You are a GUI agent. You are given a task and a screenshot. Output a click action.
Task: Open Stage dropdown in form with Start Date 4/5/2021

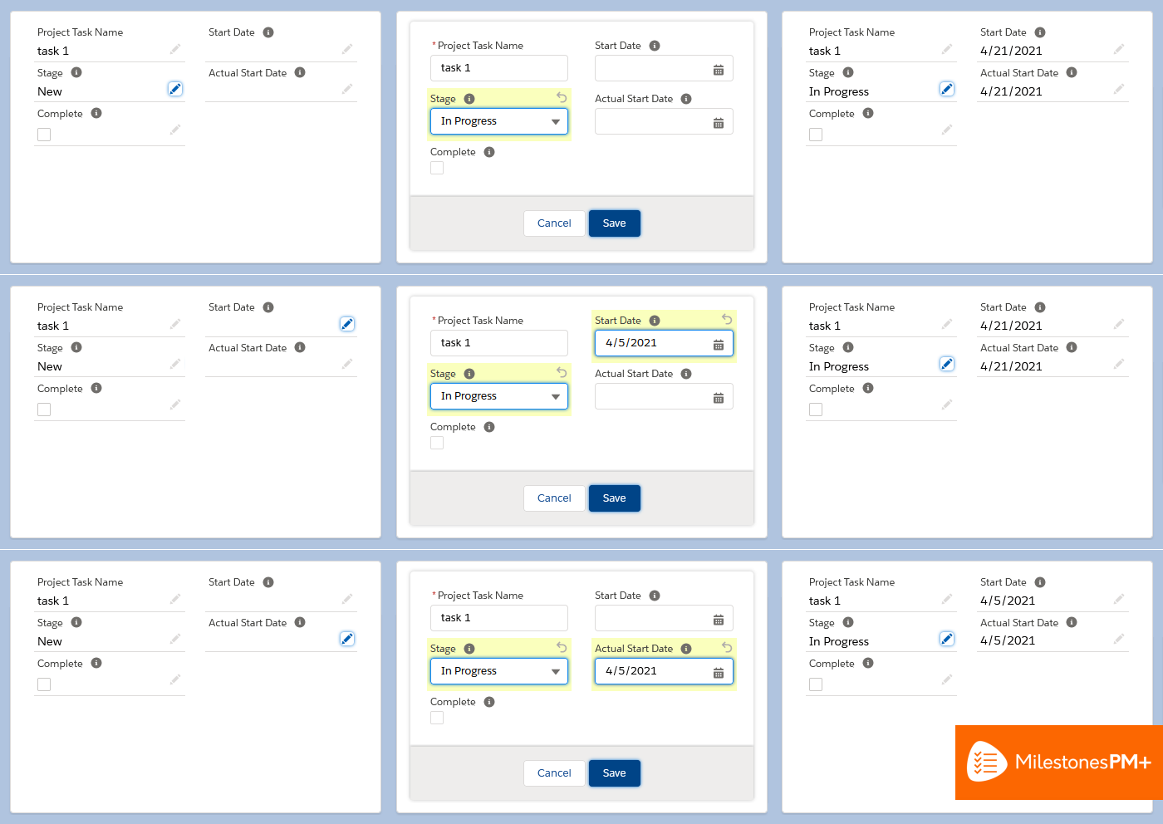499,396
